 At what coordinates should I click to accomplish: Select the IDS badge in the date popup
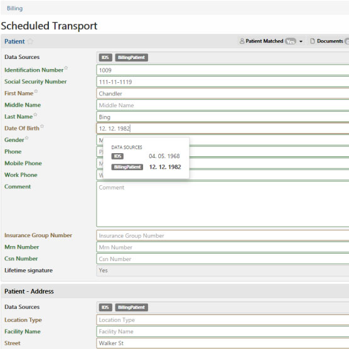pyautogui.click(x=117, y=156)
